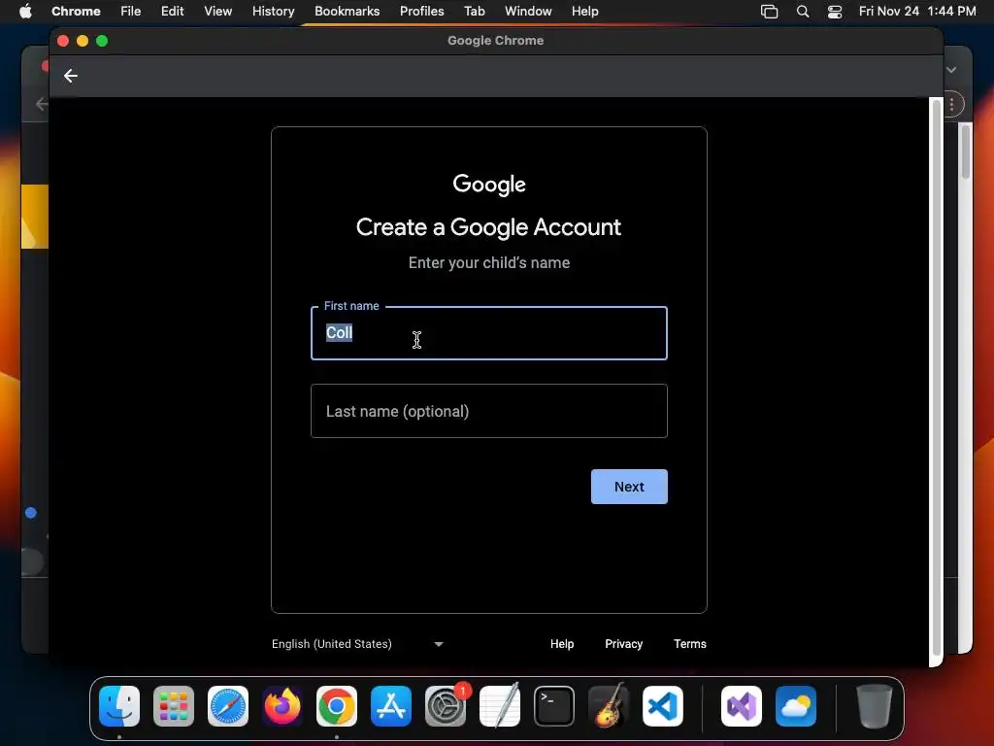Open the Profiles menu

(422, 11)
